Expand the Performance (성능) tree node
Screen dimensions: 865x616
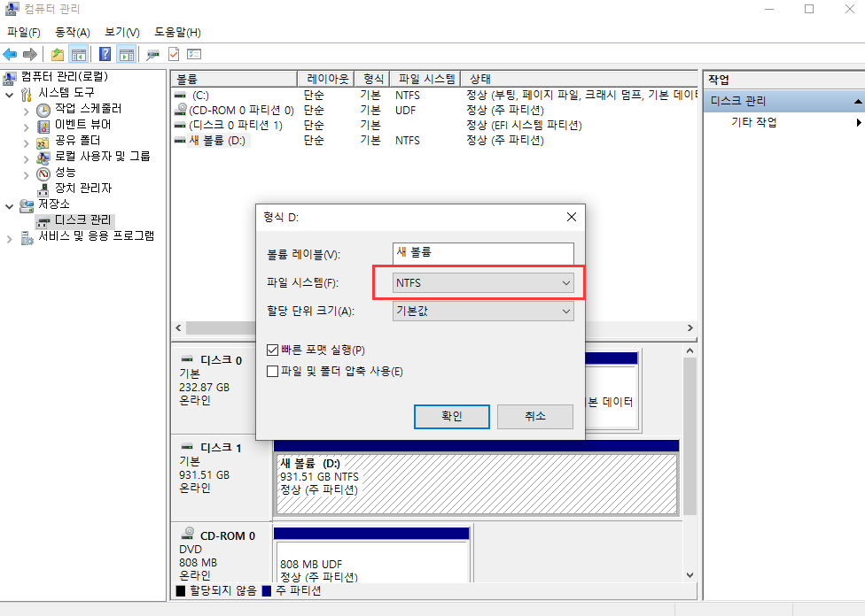point(26,175)
